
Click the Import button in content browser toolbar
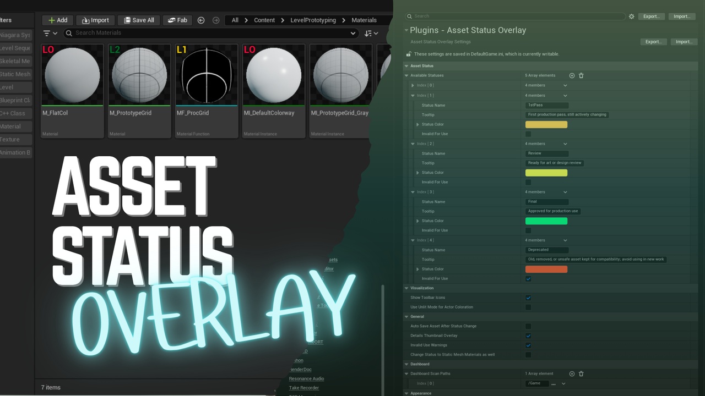tap(95, 20)
